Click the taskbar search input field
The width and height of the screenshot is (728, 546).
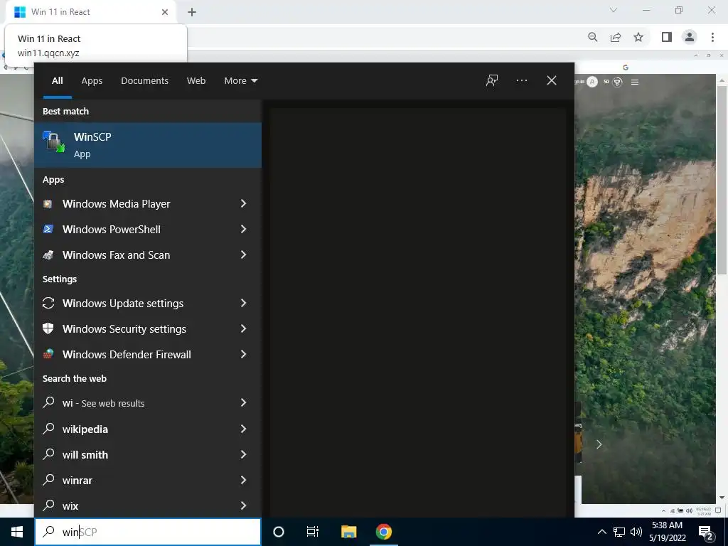click(x=148, y=532)
